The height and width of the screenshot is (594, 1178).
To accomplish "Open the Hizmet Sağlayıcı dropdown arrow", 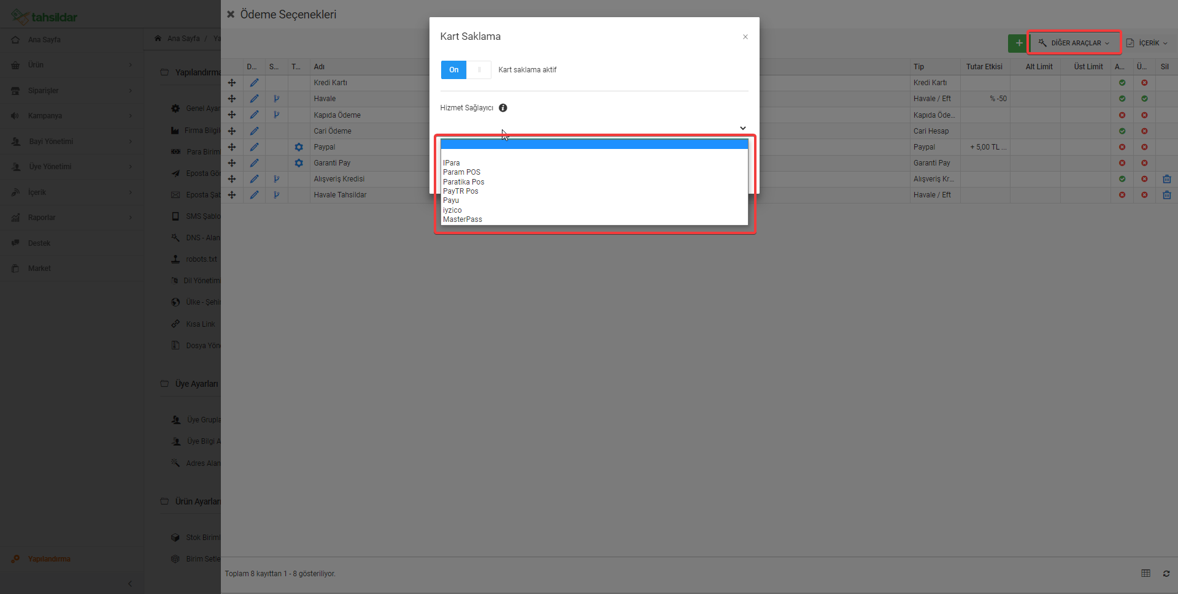I will click(742, 128).
